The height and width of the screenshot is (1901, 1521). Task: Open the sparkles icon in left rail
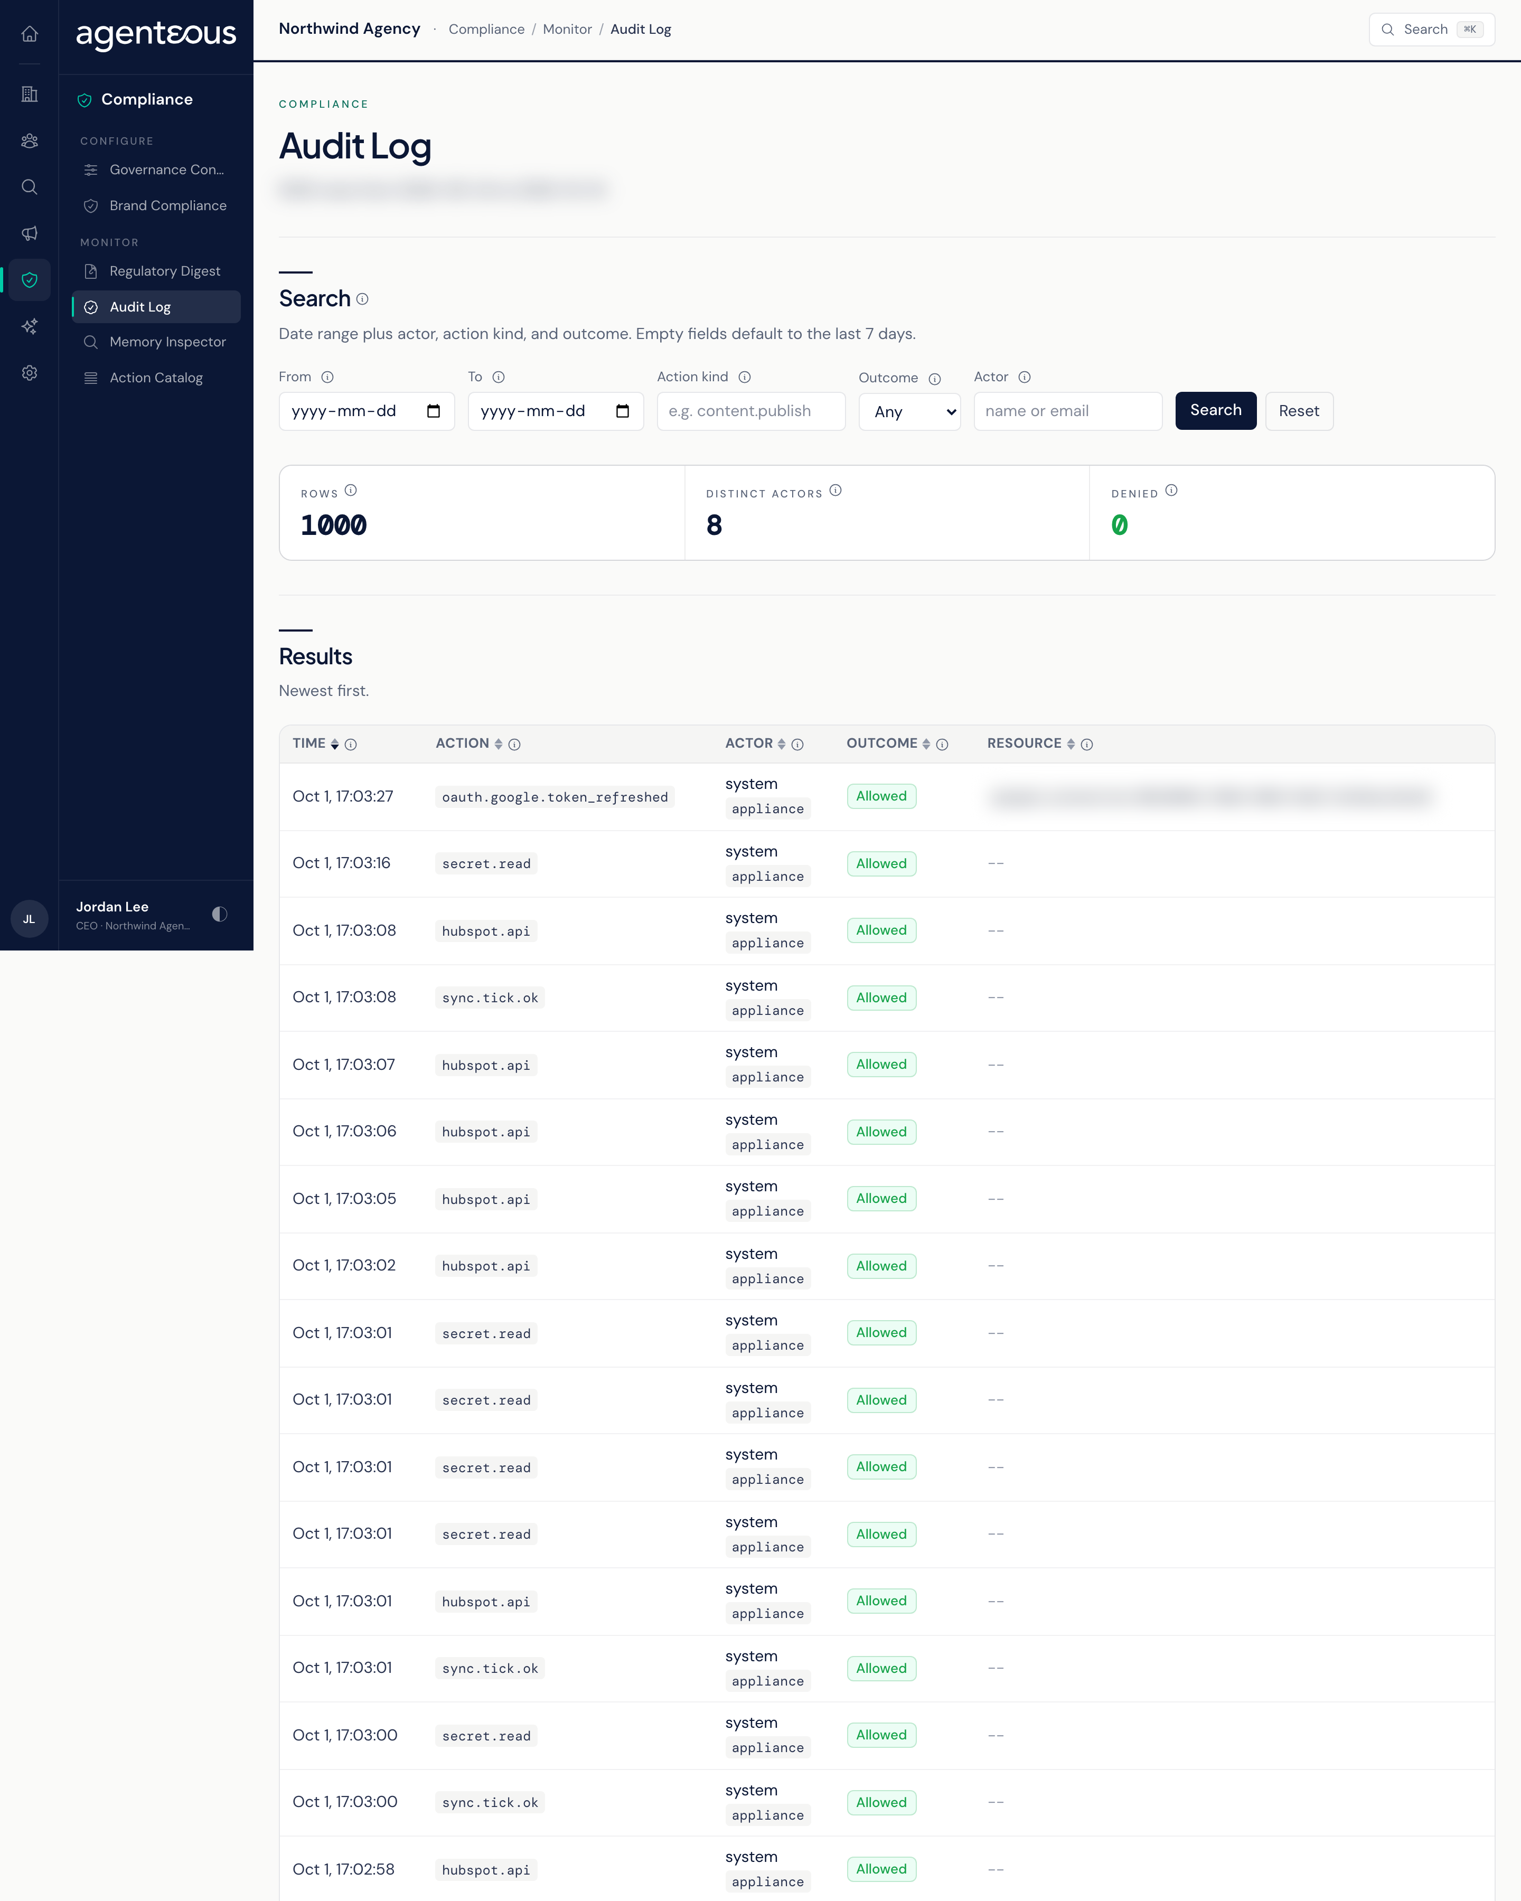tap(29, 326)
